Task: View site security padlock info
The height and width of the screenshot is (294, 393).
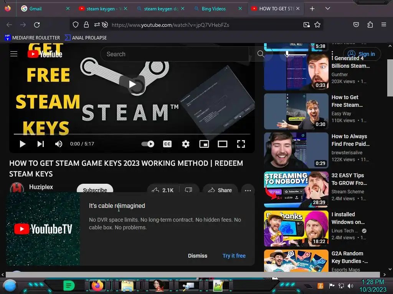Action: click(x=86, y=25)
